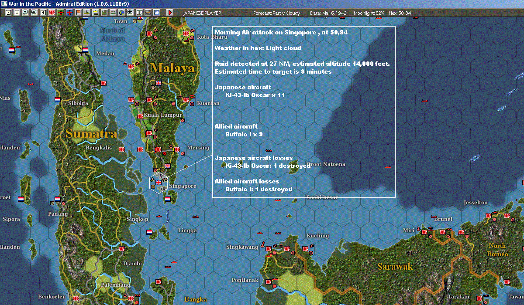Click the 'Tarakan' label on map
Viewport: 524px width, 305px height.
458,297
